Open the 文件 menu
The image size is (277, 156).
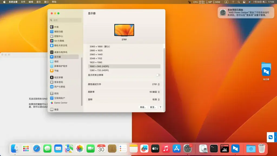point(23,2)
